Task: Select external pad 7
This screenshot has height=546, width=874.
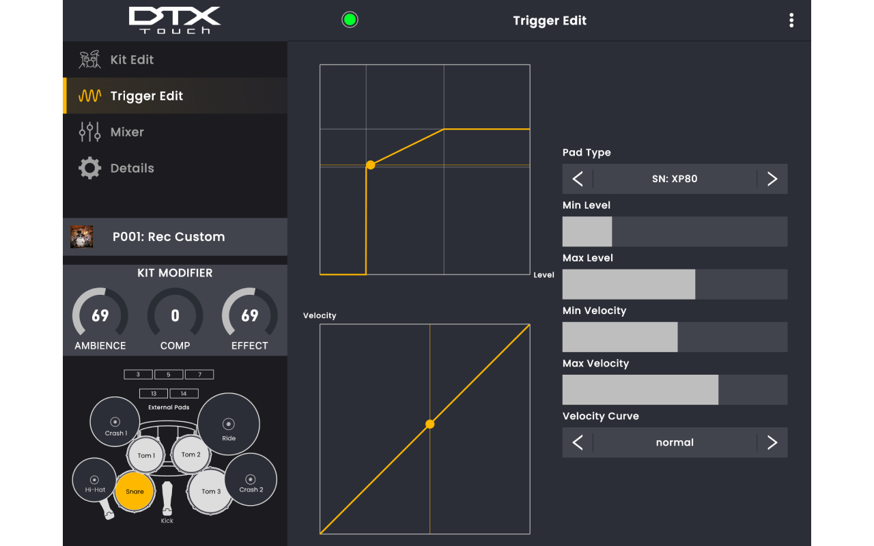Action: (199, 375)
